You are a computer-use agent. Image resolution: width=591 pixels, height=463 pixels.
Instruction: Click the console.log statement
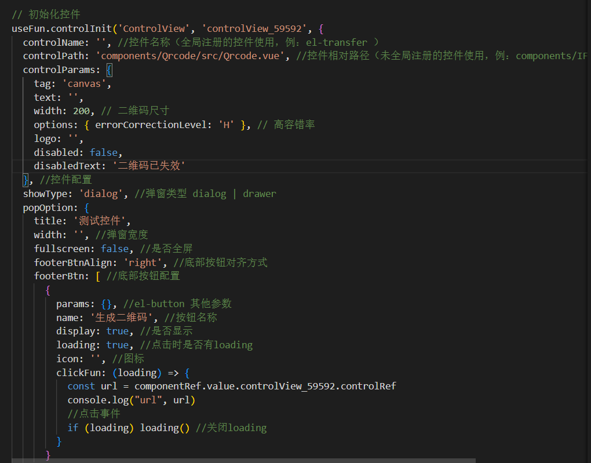(131, 400)
